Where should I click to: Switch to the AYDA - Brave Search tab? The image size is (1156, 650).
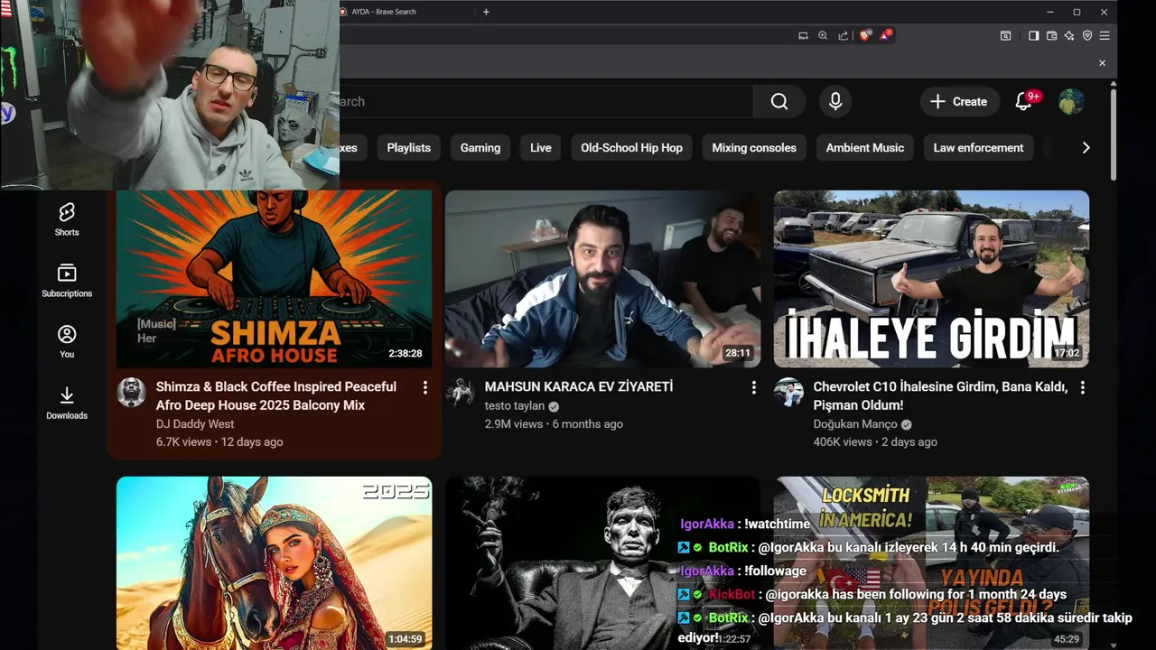(x=406, y=12)
